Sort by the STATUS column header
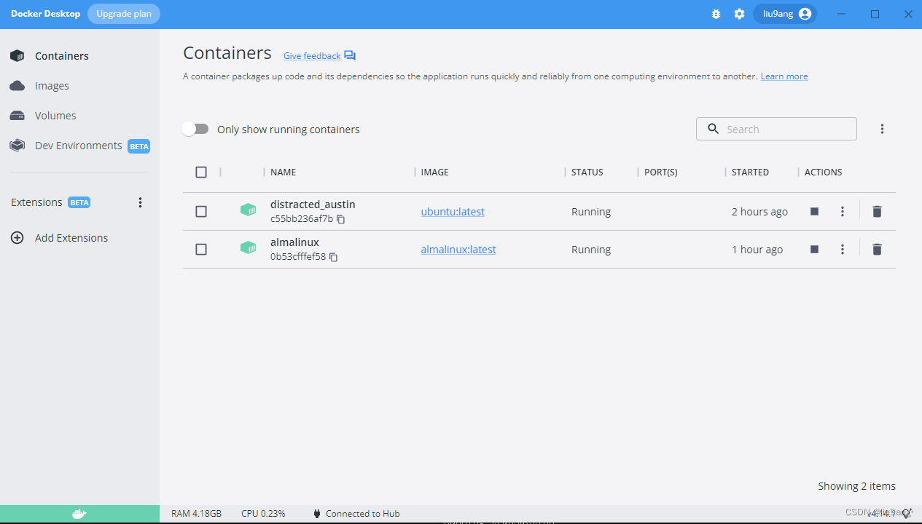Screen dimensions: 922x524 pyautogui.click(x=587, y=172)
